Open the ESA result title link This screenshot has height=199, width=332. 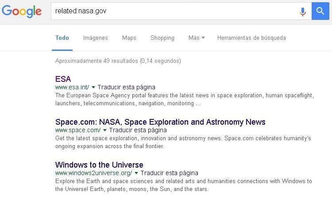tap(63, 79)
